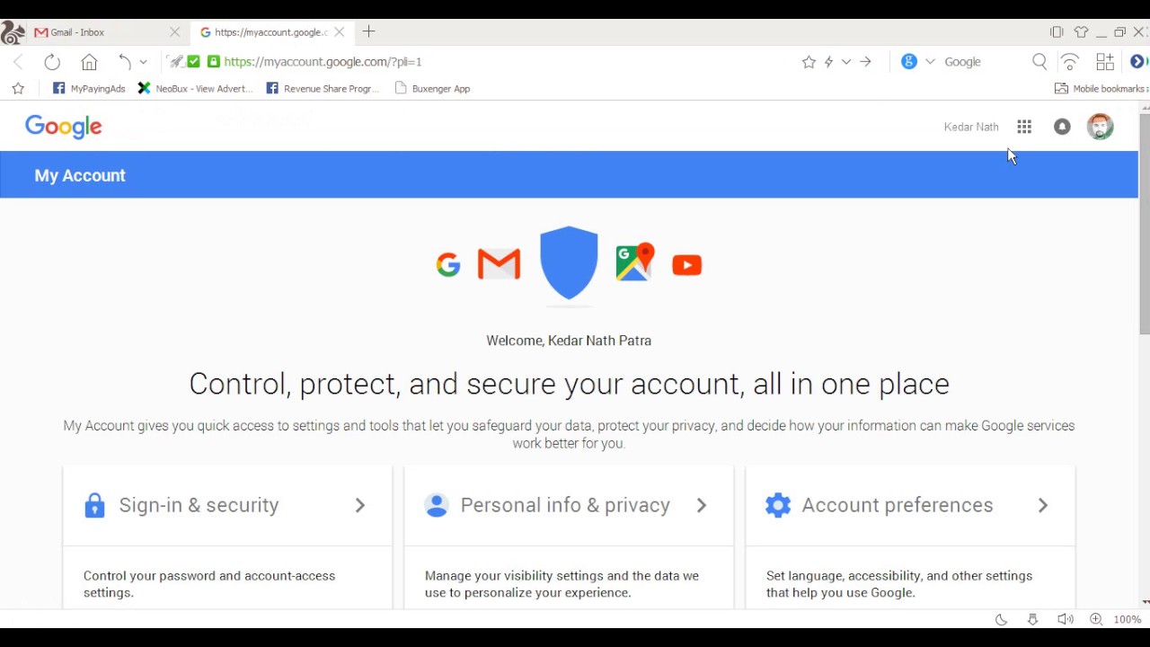Click the browser home icon
The image size is (1150, 647).
(x=89, y=62)
